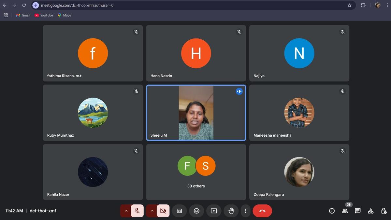Screen dimensions: 391x220
Task: Open host controls lock icon
Action: (x=384, y=211)
